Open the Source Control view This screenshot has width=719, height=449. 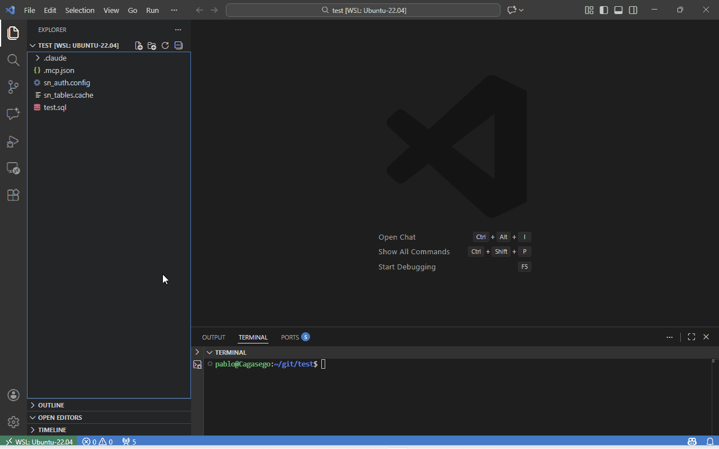click(x=13, y=87)
